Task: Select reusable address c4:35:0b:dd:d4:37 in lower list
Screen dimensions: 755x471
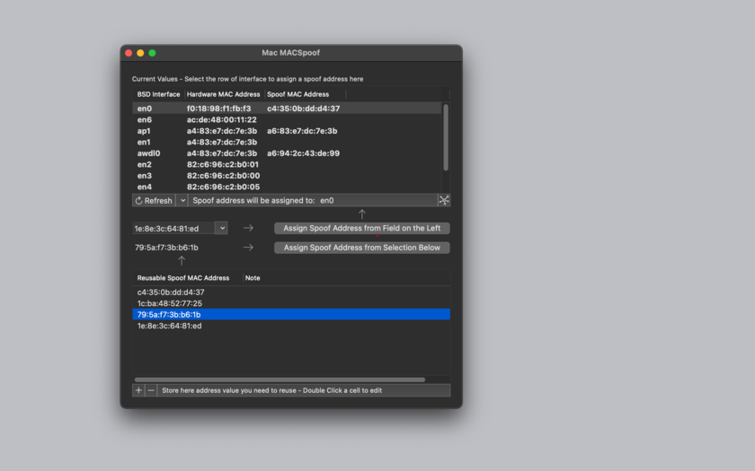Action: tap(291, 292)
